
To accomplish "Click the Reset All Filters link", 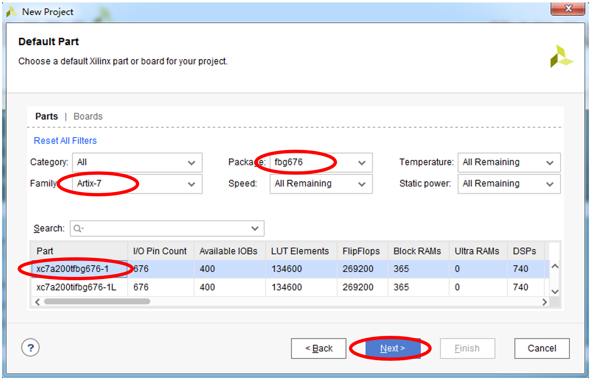I will point(65,141).
